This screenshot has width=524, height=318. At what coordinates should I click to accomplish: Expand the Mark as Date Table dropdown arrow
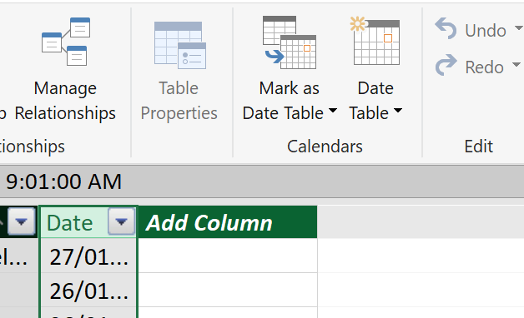pyautogui.click(x=333, y=111)
